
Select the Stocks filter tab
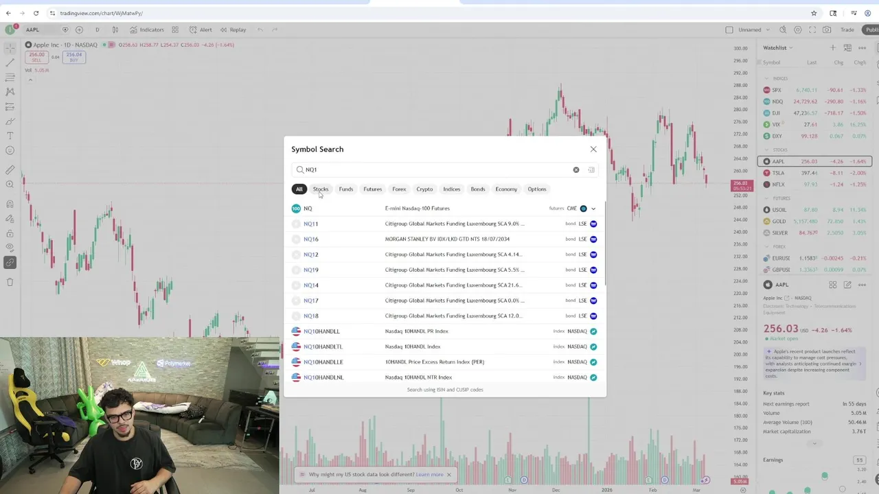[321, 189]
